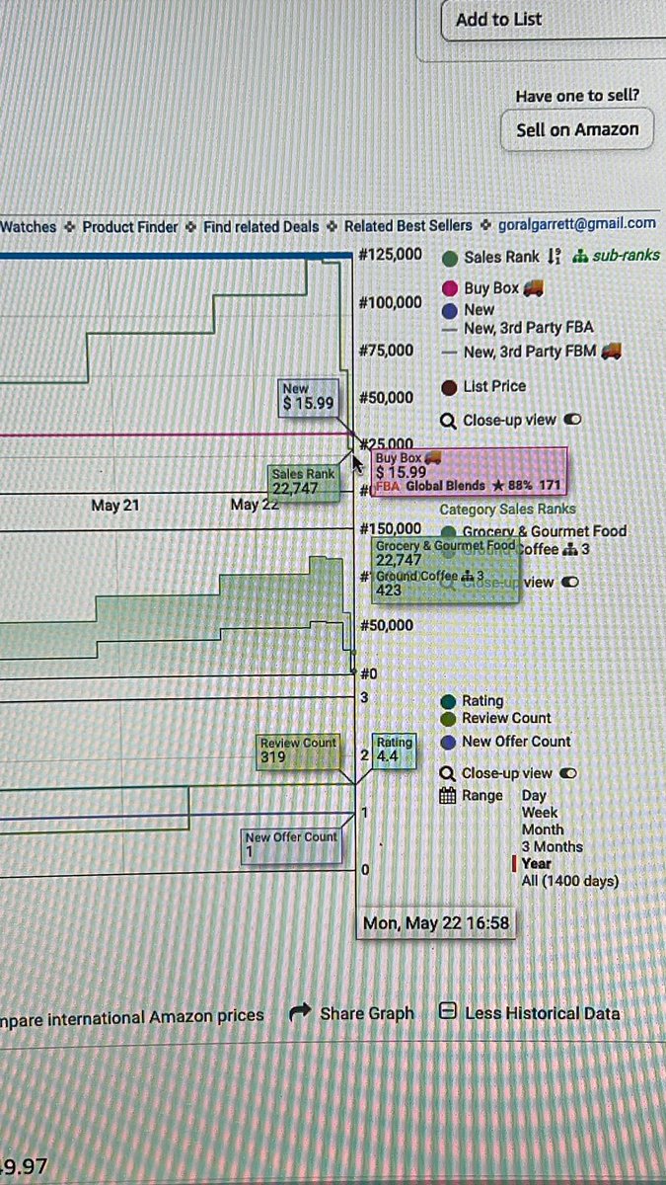Click the rating chart Close-up magnifier icon
Viewport: 666px width, 1185px height.
tap(448, 774)
